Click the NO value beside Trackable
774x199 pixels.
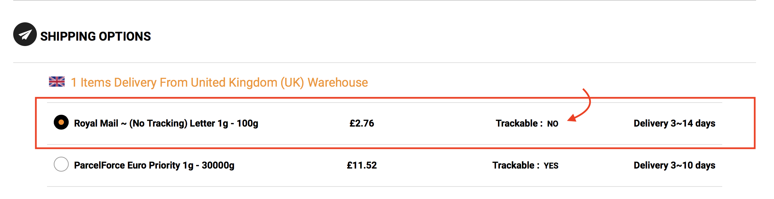pyautogui.click(x=553, y=124)
